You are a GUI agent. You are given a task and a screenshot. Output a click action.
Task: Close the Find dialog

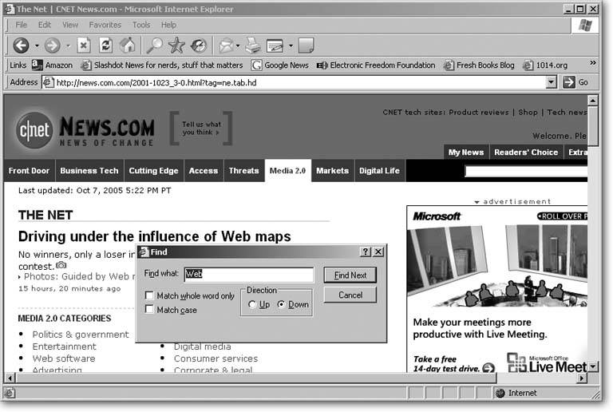click(x=378, y=252)
